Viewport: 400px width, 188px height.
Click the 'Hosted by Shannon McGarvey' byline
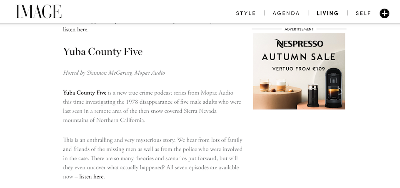pos(114,73)
